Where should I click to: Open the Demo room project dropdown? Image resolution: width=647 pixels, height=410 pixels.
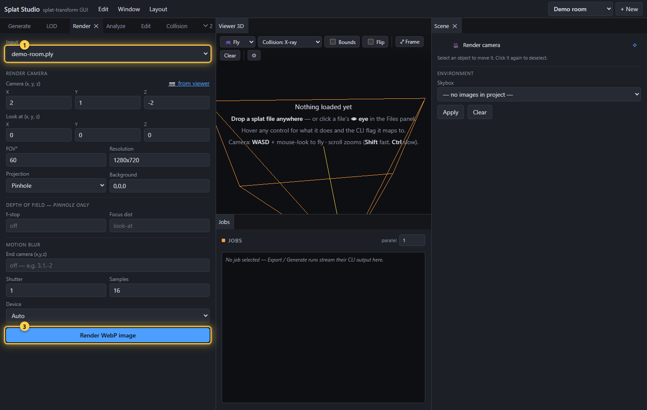pos(581,9)
